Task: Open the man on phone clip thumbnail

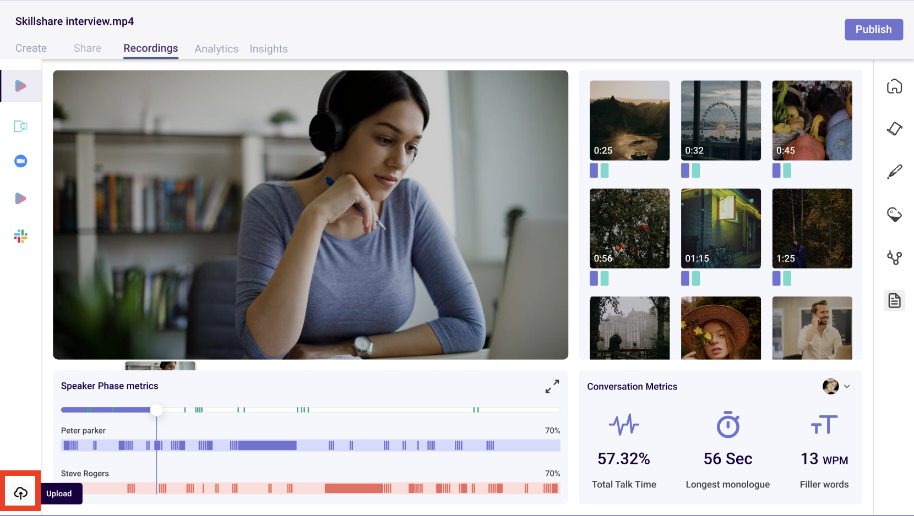Action: click(x=812, y=328)
